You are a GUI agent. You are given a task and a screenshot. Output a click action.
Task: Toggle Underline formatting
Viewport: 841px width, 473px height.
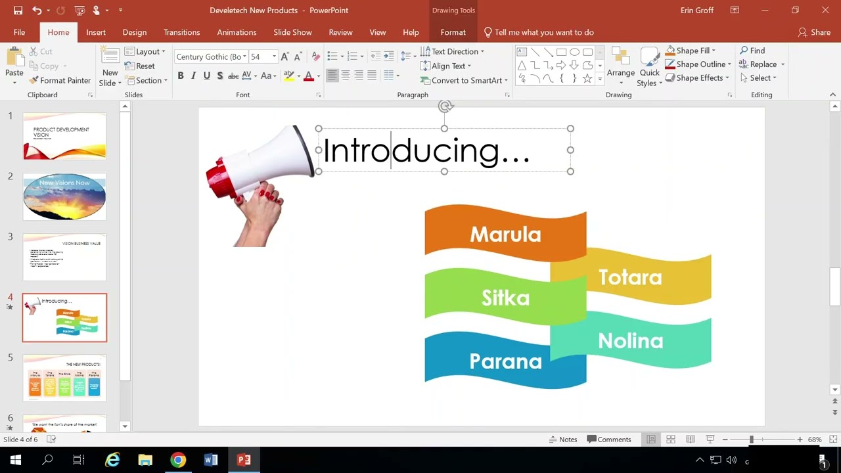(207, 76)
